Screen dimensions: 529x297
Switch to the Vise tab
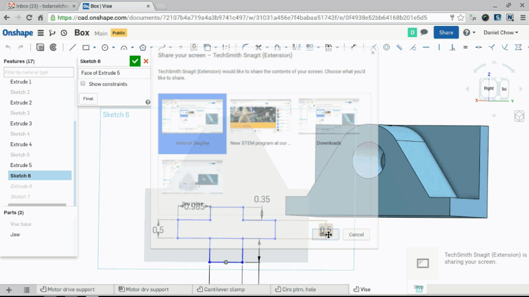(365, 289)
